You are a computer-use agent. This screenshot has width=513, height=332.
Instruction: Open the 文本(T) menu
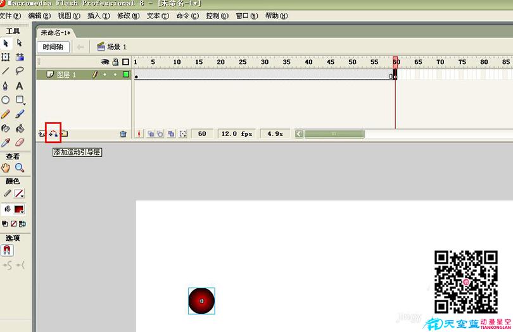point(158,16)
